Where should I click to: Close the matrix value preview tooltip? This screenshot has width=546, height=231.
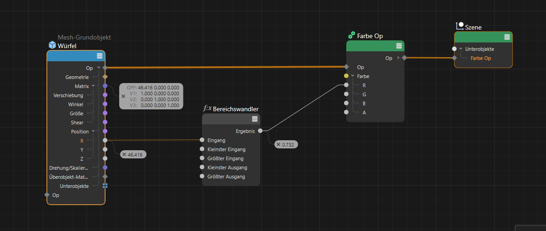(123, 96)
